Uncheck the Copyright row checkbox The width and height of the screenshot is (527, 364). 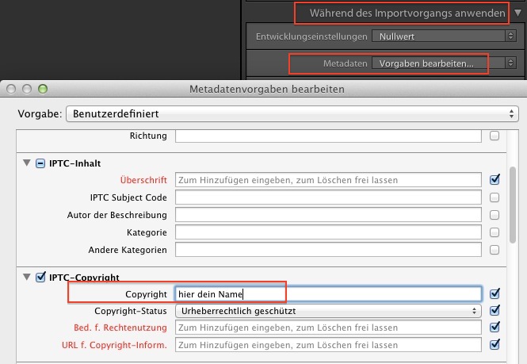tap(495, 293)
